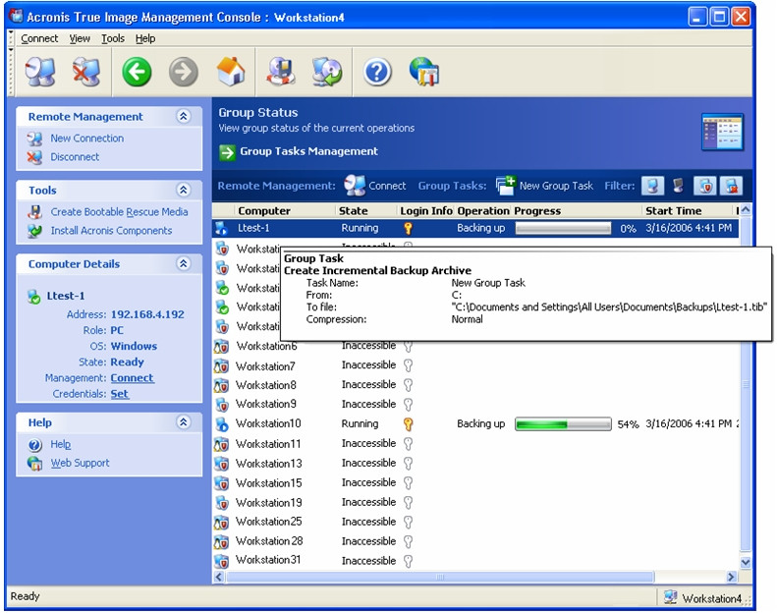Click Install Acronis Components link
Image resolution: width=777 pixels, height=613 pixels.
tap(111, 231)
